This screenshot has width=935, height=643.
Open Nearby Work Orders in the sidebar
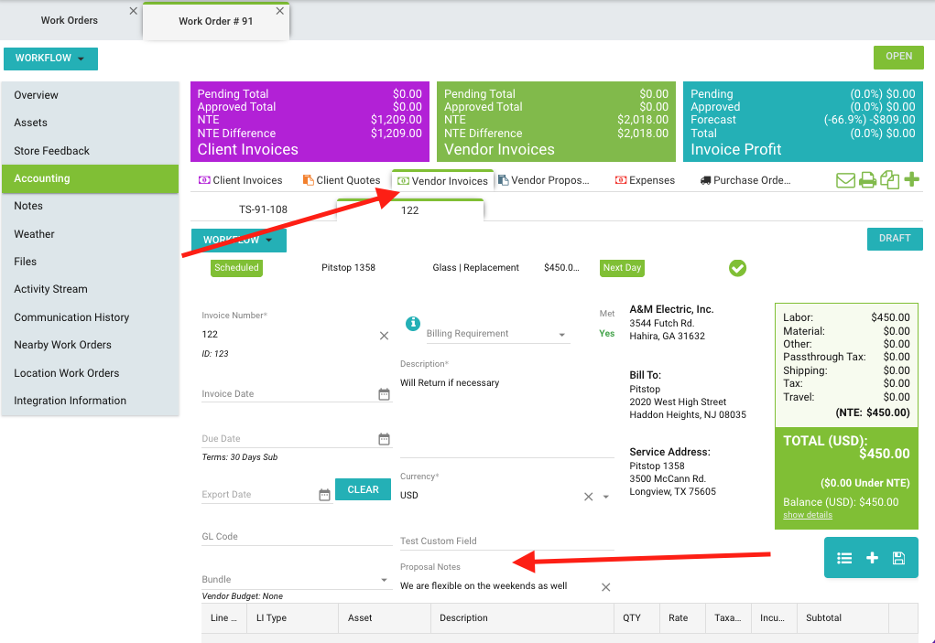click(90, 345)
